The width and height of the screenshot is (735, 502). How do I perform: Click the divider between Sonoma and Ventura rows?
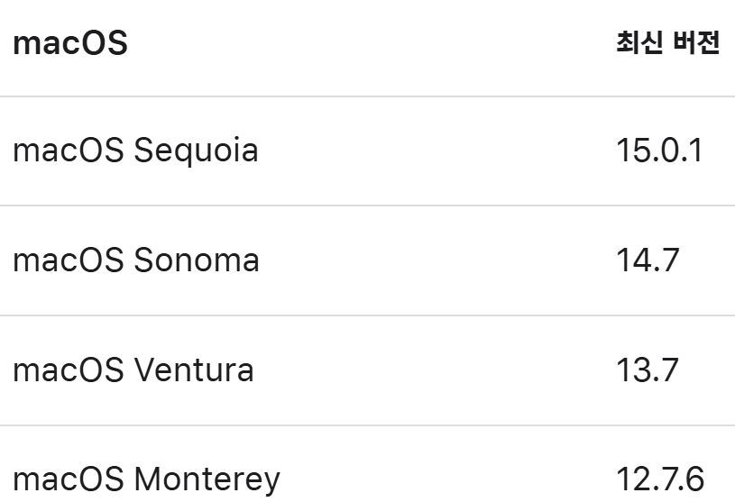pyautogui.click(x=367, y=315)
